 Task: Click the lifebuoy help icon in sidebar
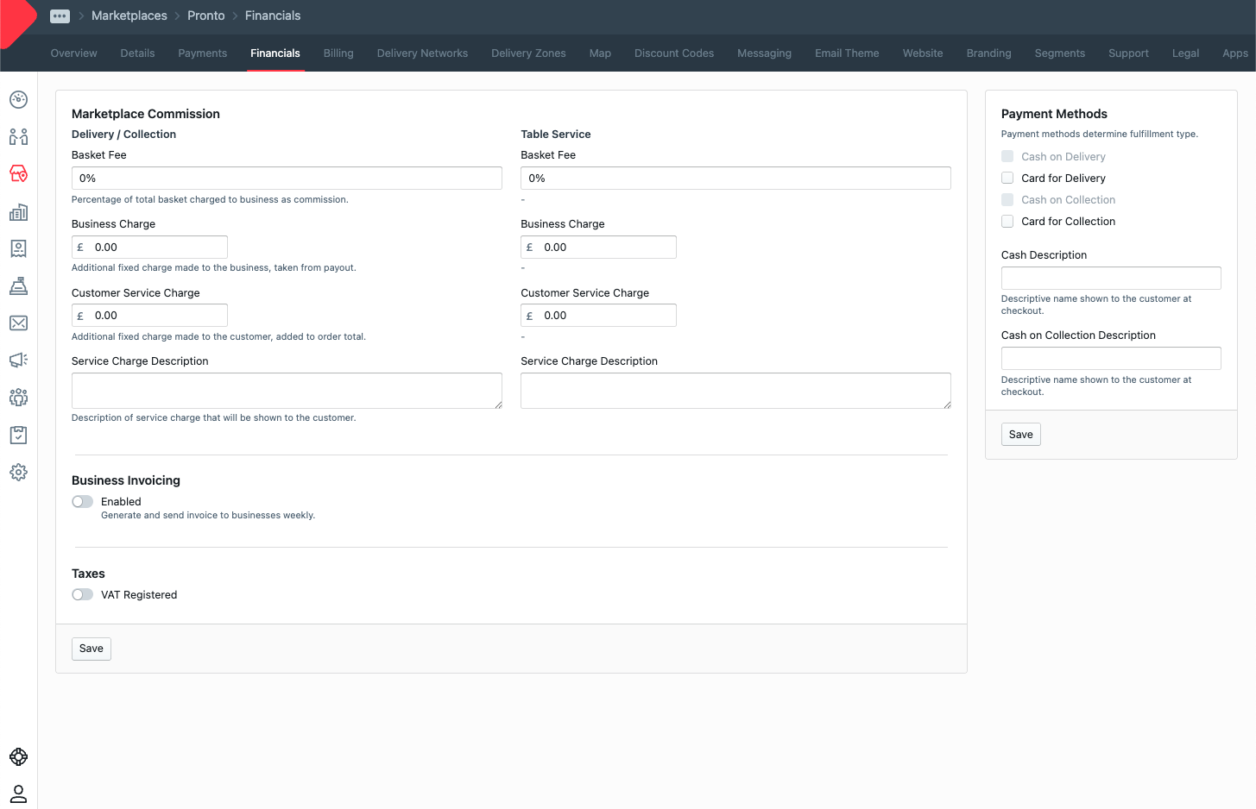pos(18,757)
